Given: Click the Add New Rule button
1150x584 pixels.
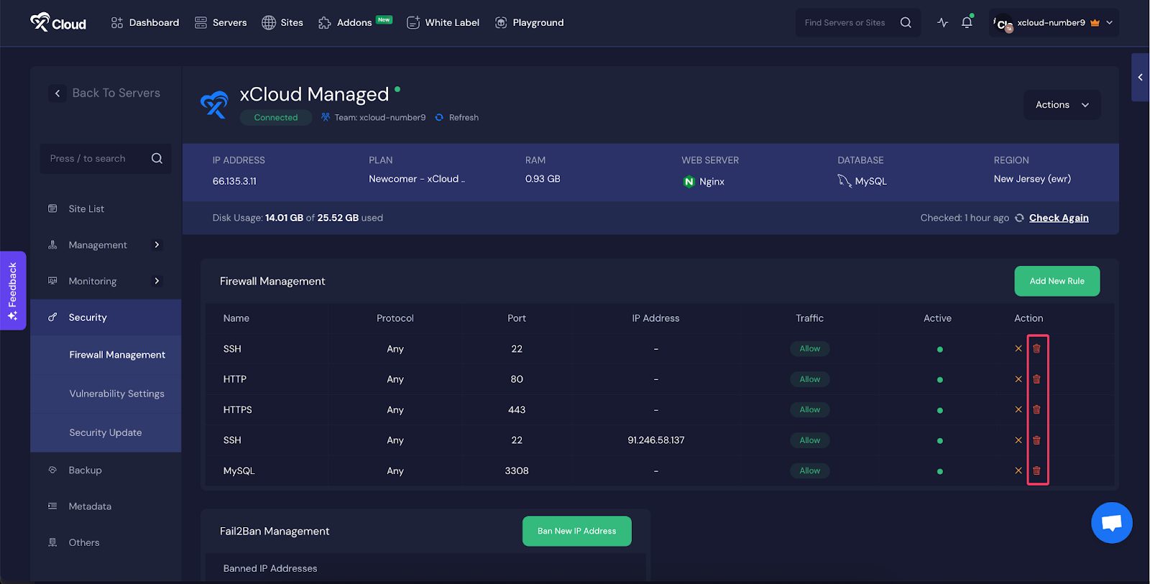Looking at the screenshot, I should pos(1057,282).
